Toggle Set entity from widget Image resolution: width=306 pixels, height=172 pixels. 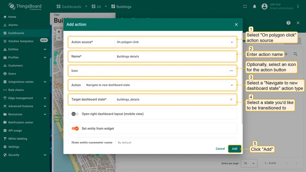[x=75, y=128]
